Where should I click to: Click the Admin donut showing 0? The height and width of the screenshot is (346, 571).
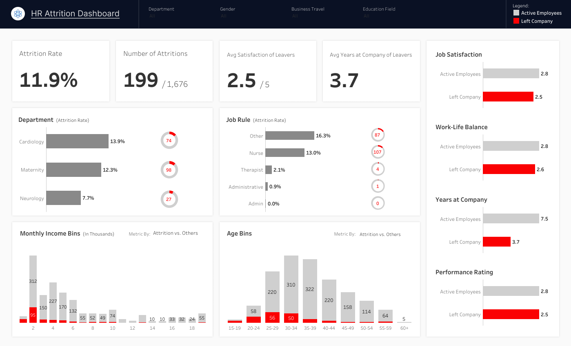pyautogui.click(x=378, y=203)
